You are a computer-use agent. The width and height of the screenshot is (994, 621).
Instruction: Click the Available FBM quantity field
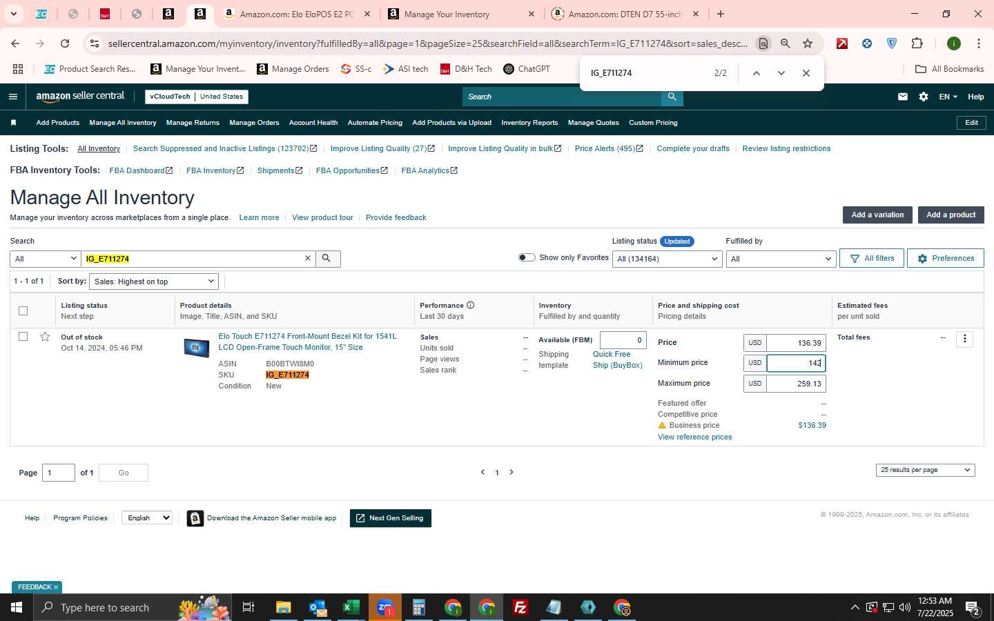[x=623, y=340]
